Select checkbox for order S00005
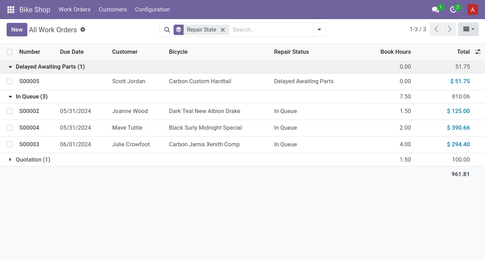Viewport: 485px width, 260px height. click(x=10, y=81)
